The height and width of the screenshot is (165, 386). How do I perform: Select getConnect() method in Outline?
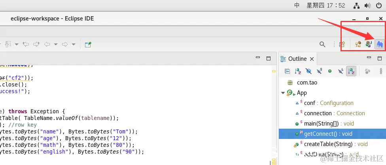(332, 134)
